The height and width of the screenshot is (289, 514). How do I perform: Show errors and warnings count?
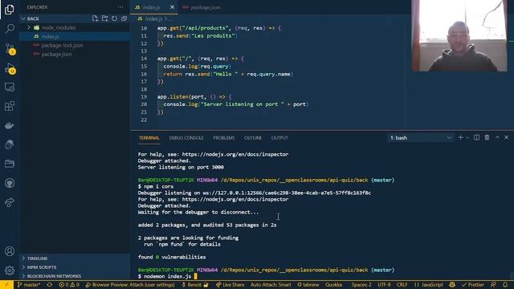click(x=69, y=285)
